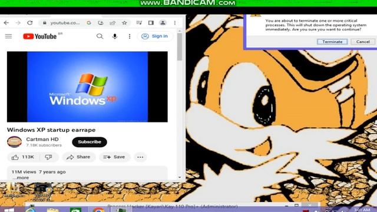Open the Chrome profile avatar
The image size is (377, 212).
tap(163, 23)
